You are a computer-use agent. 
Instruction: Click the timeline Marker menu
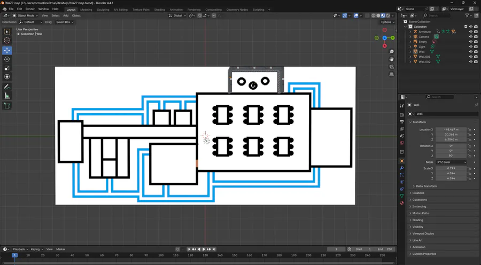[x=61, y=250]
